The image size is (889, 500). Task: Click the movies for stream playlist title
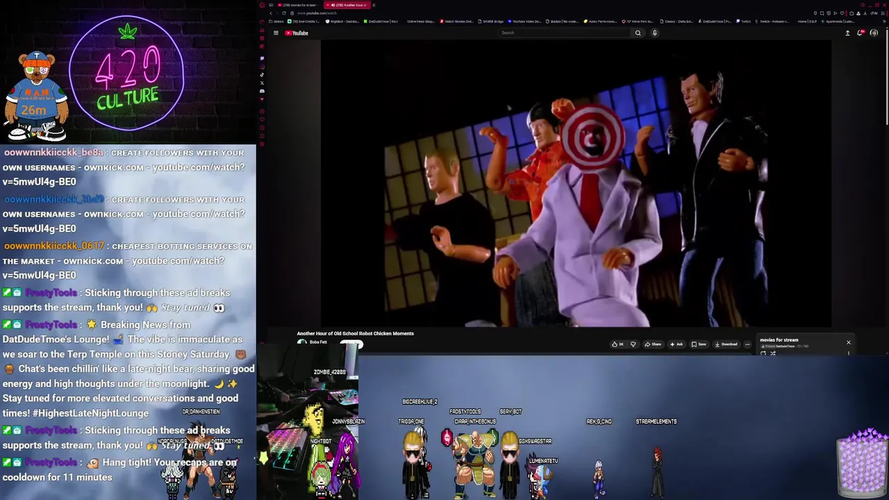779,340
